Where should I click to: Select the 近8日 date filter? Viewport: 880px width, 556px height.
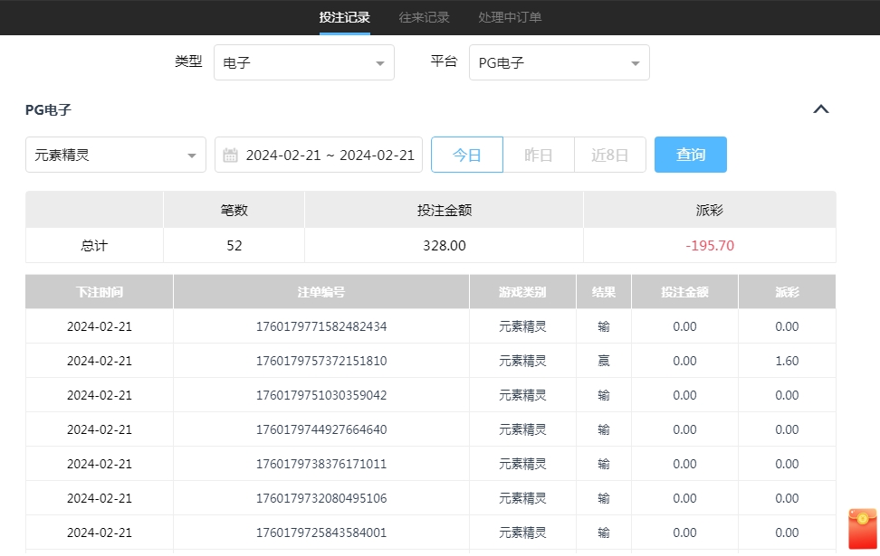coord(609,155)
